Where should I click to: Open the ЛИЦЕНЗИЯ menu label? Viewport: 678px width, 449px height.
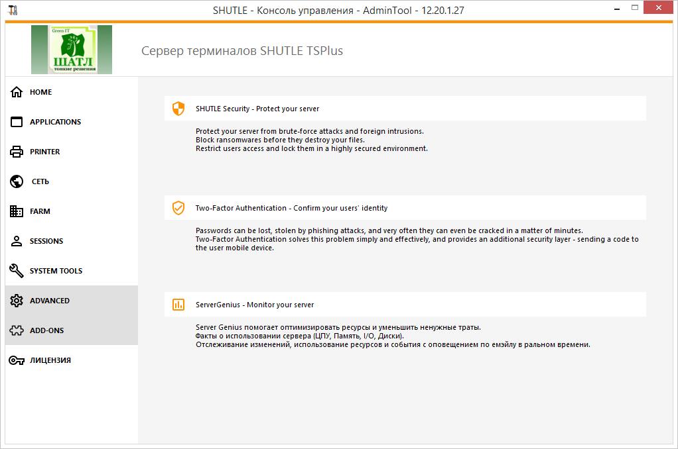pos(50,360)
